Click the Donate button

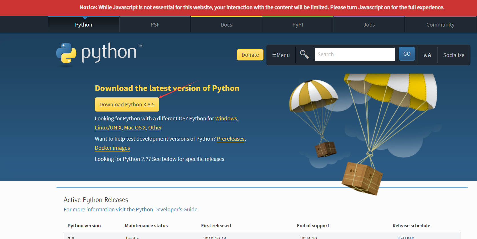click(x=250, y=55)
